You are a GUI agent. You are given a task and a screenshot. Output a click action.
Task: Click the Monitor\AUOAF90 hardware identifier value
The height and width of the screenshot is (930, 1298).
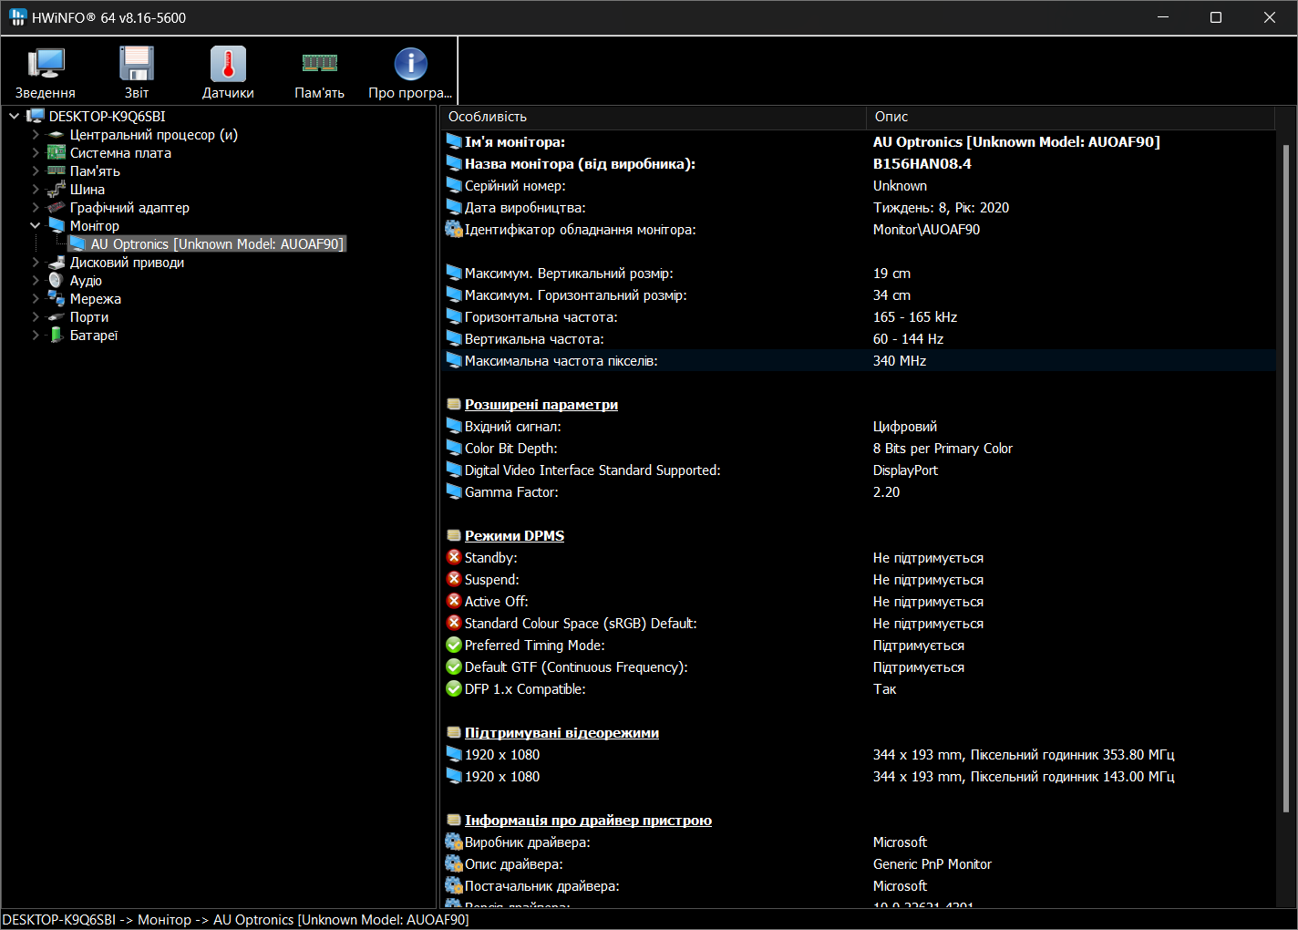coord(926,230)
